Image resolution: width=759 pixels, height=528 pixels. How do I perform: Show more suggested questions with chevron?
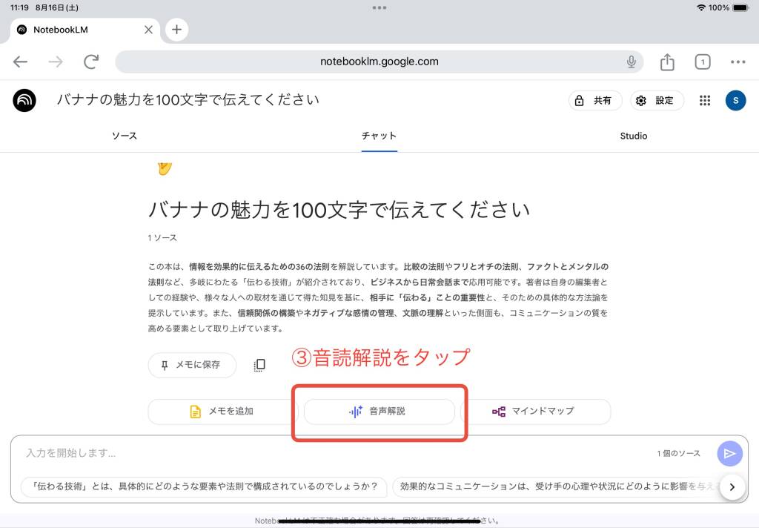click(732, 486)
